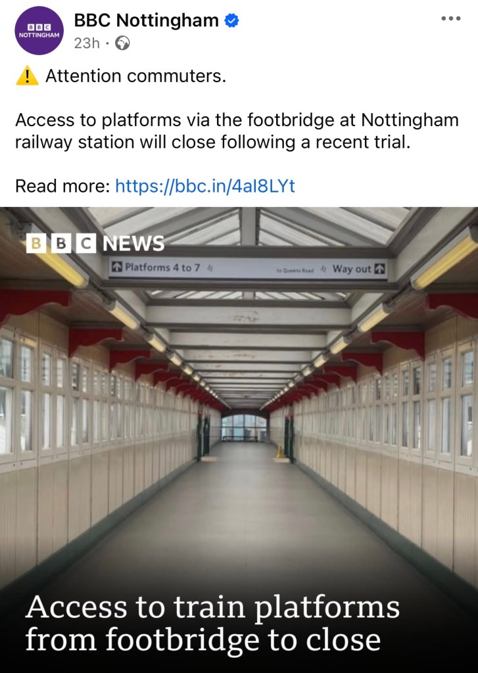Click the yellow cone on the footbridge
478x673 pixels.
281,452
